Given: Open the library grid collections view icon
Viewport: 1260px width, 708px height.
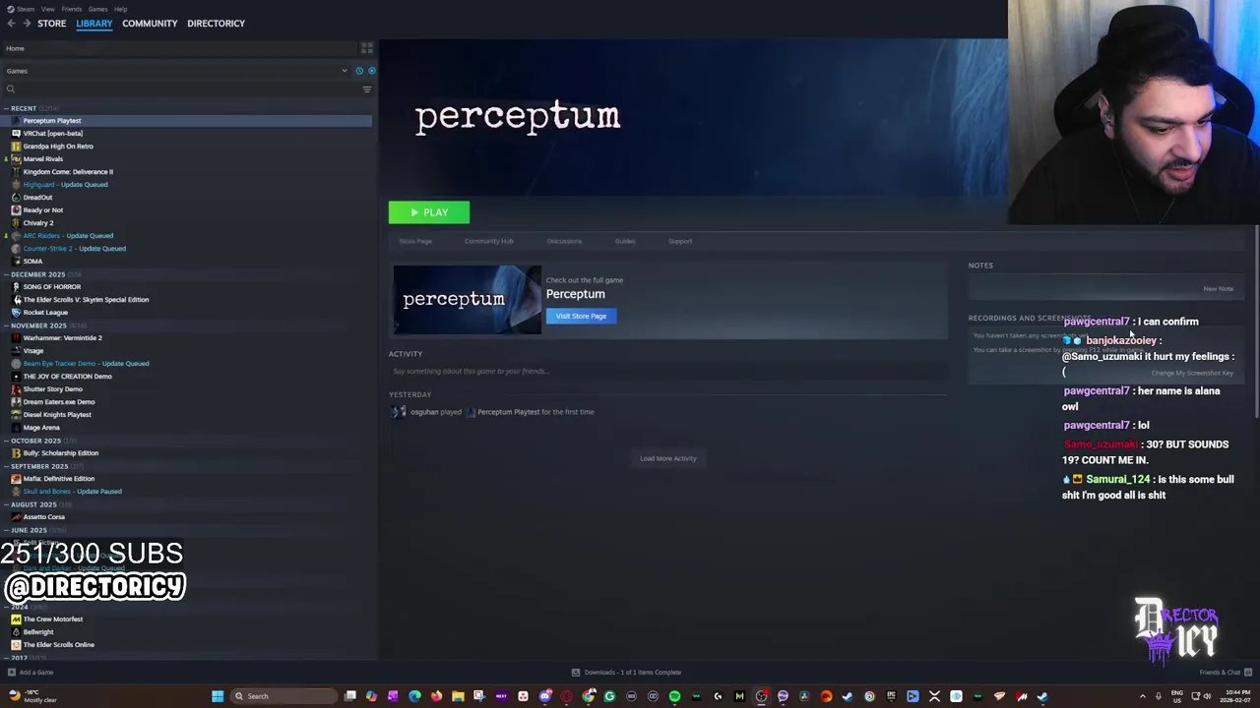Looking at the screenshot, I should pos(367,48).
